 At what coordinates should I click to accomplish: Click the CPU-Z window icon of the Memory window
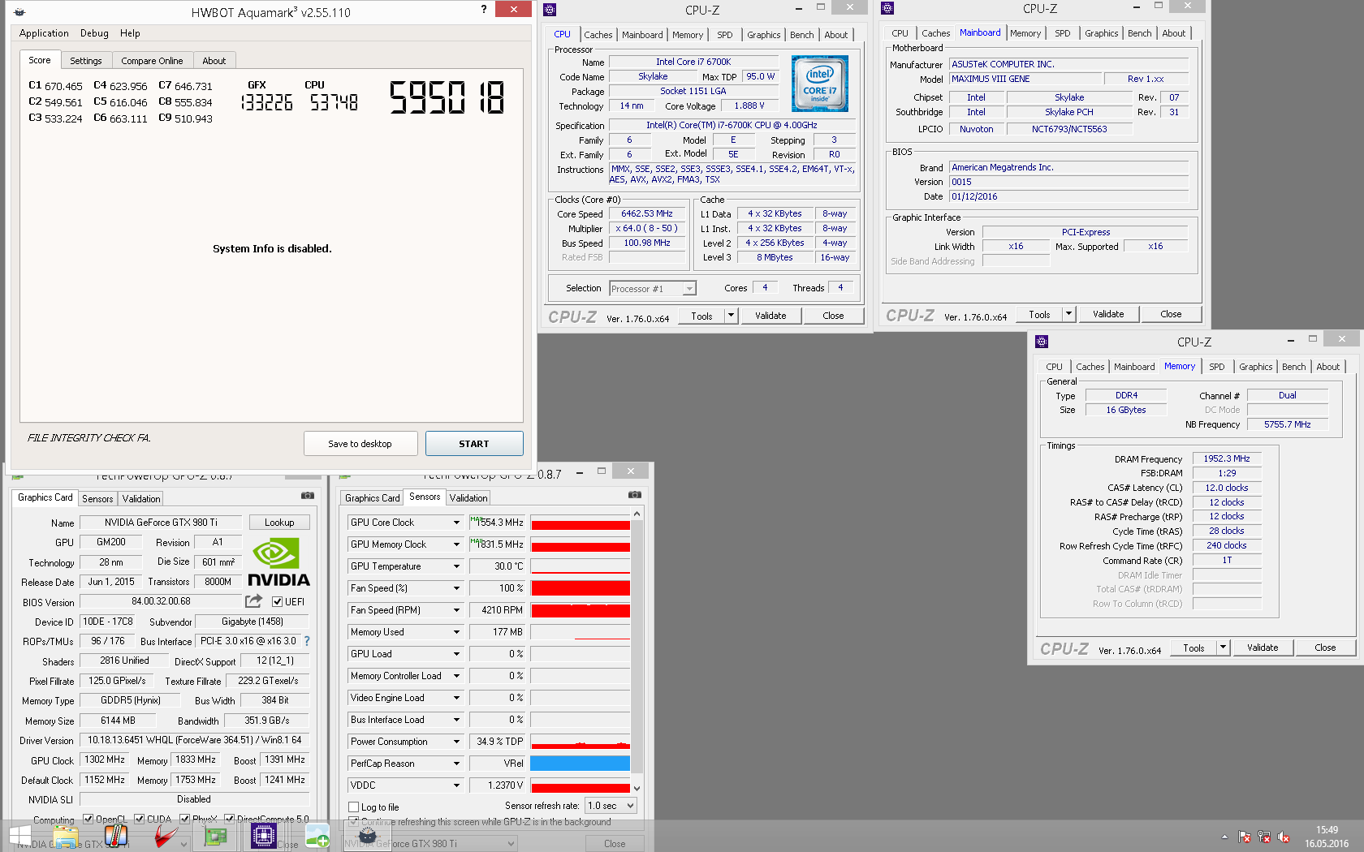tap(1042, 342)
